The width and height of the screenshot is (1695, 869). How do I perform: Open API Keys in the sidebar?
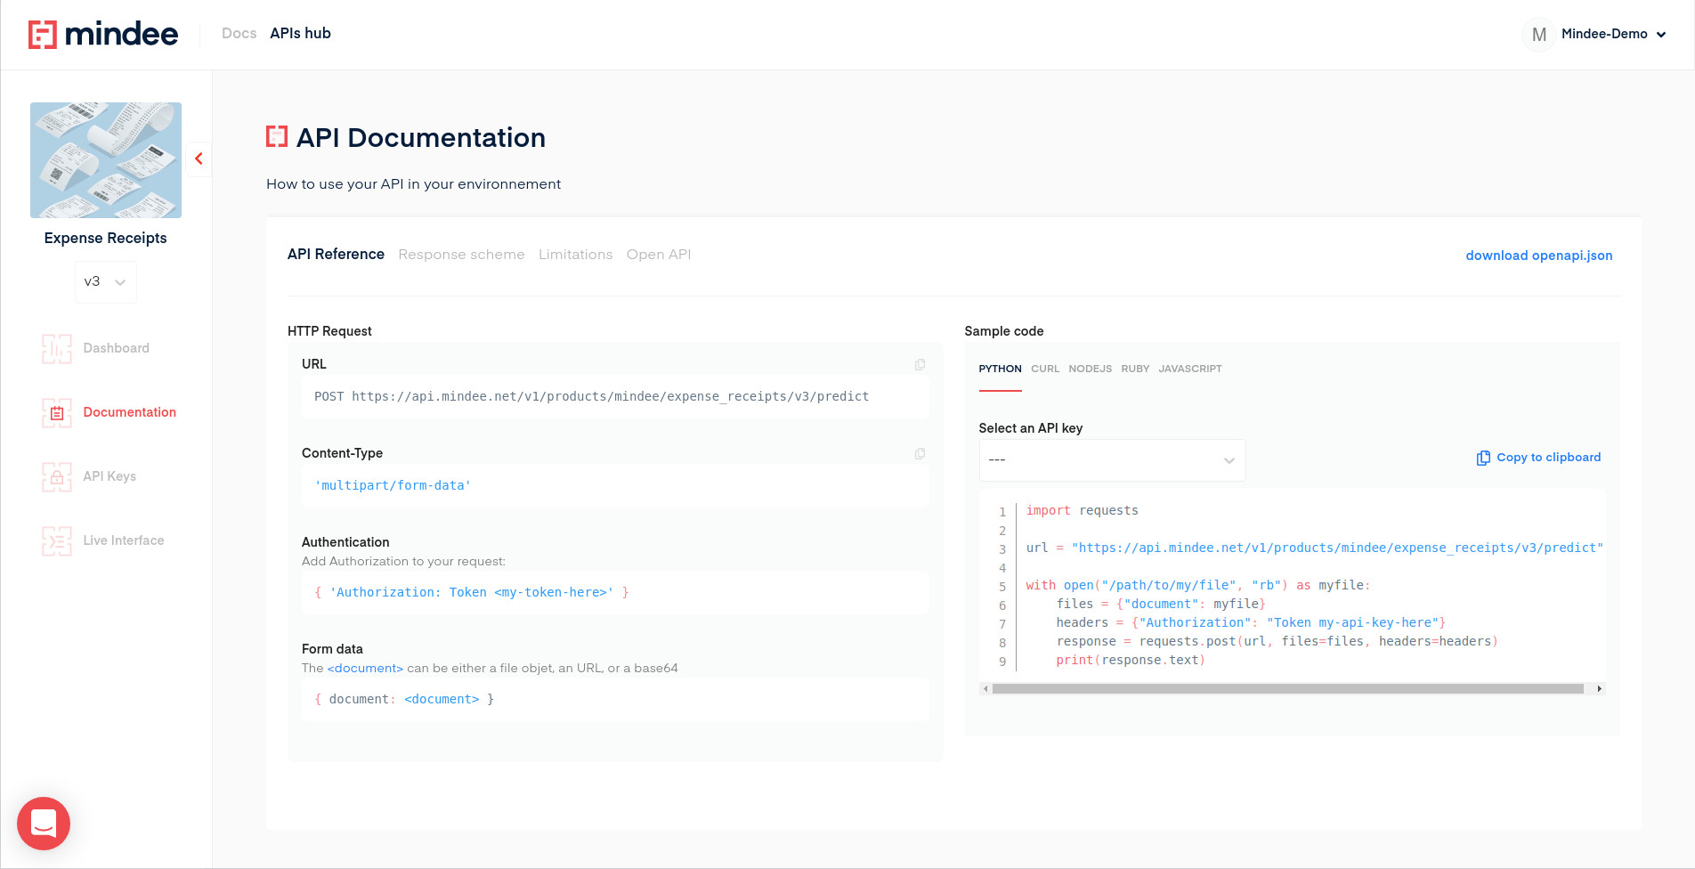tap(109, 477)
